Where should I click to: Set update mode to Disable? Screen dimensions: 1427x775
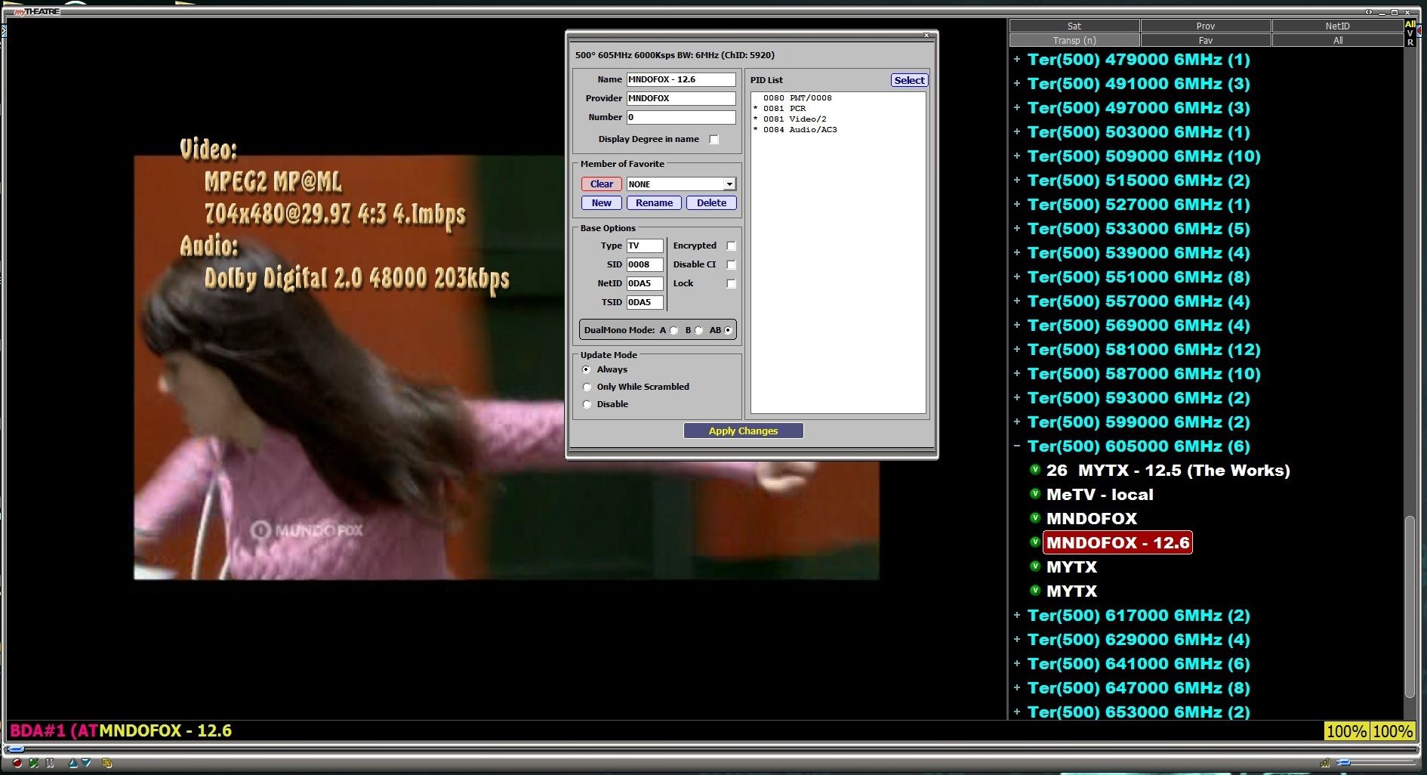[x=587, y=404]
